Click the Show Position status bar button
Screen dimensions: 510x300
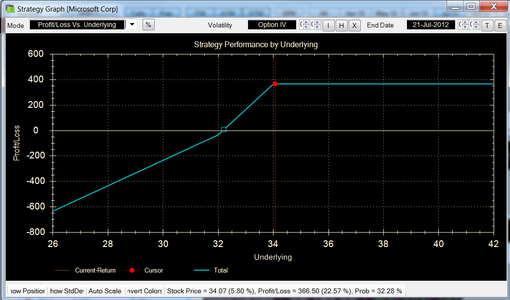click(x=27, y=291)
